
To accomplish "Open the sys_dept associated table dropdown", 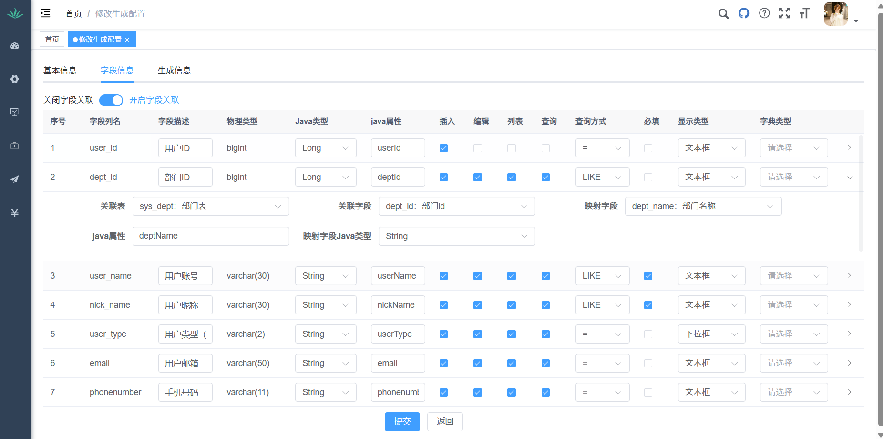I will [x=211, y=206].
